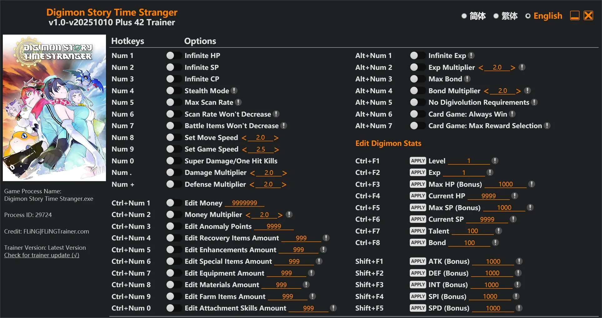Increase Exp Multiplier using right arrow
Viewport: 602px width, 318px height.
click(513, 68)
